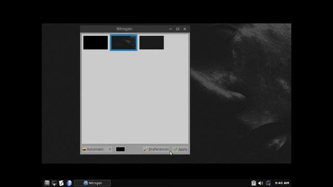This screenshot has width=333, height=187.
Task: Open Nitrogen Preferences
Action: pos(156,149)
